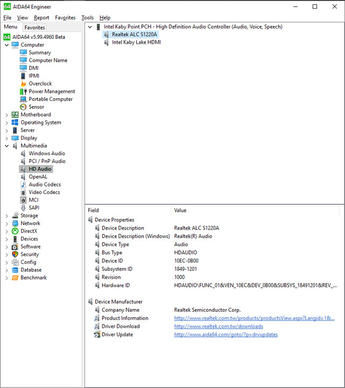345x388 pixels.
Task: Click the Database cylinder icon
Action: [15, 270]
